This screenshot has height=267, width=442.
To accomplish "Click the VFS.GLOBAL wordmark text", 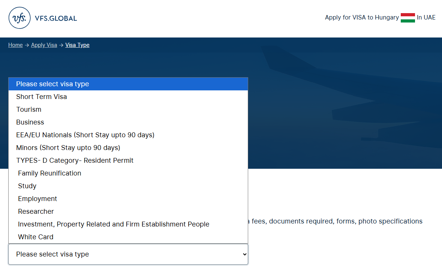I will coord(56,18).
